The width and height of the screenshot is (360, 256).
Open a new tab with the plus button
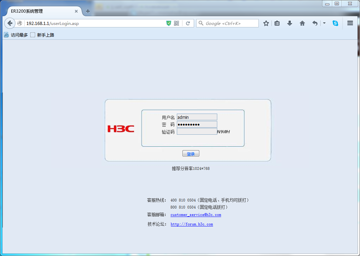click(88, 11)
